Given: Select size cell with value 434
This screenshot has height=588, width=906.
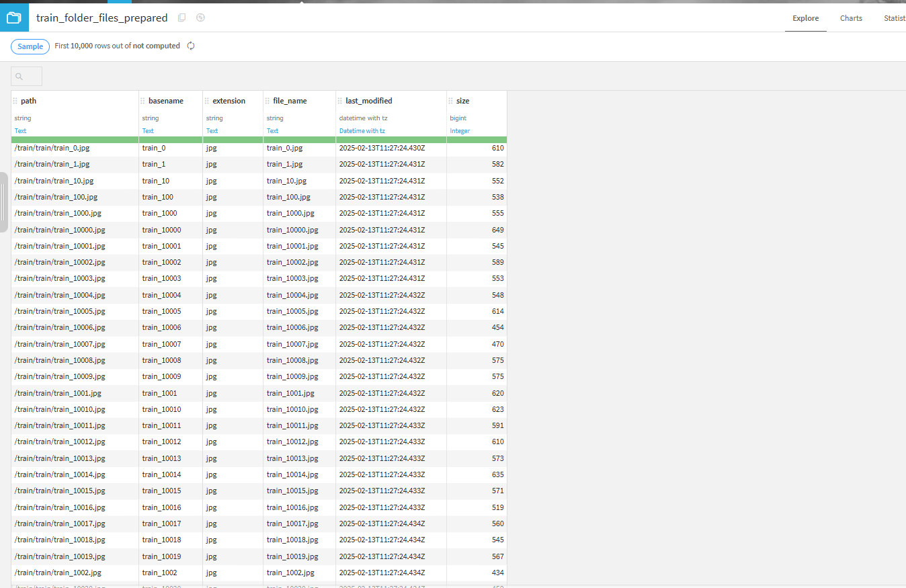Looking at the screenshot, I should point(477,573).
